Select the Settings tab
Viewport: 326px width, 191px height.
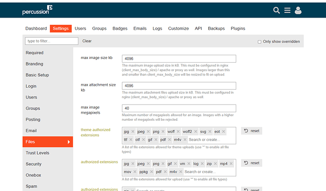pos(60,28)
